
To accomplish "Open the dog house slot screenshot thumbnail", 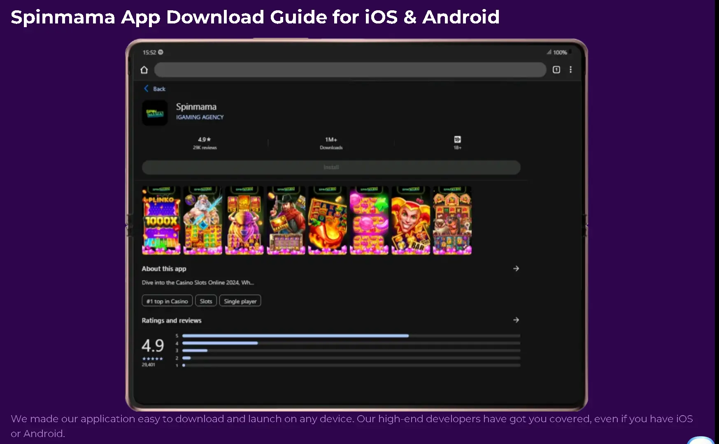I will [x=452, y=221].
